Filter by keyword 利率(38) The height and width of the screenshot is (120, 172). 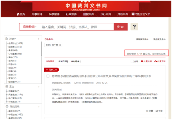[x=13, y=71]
